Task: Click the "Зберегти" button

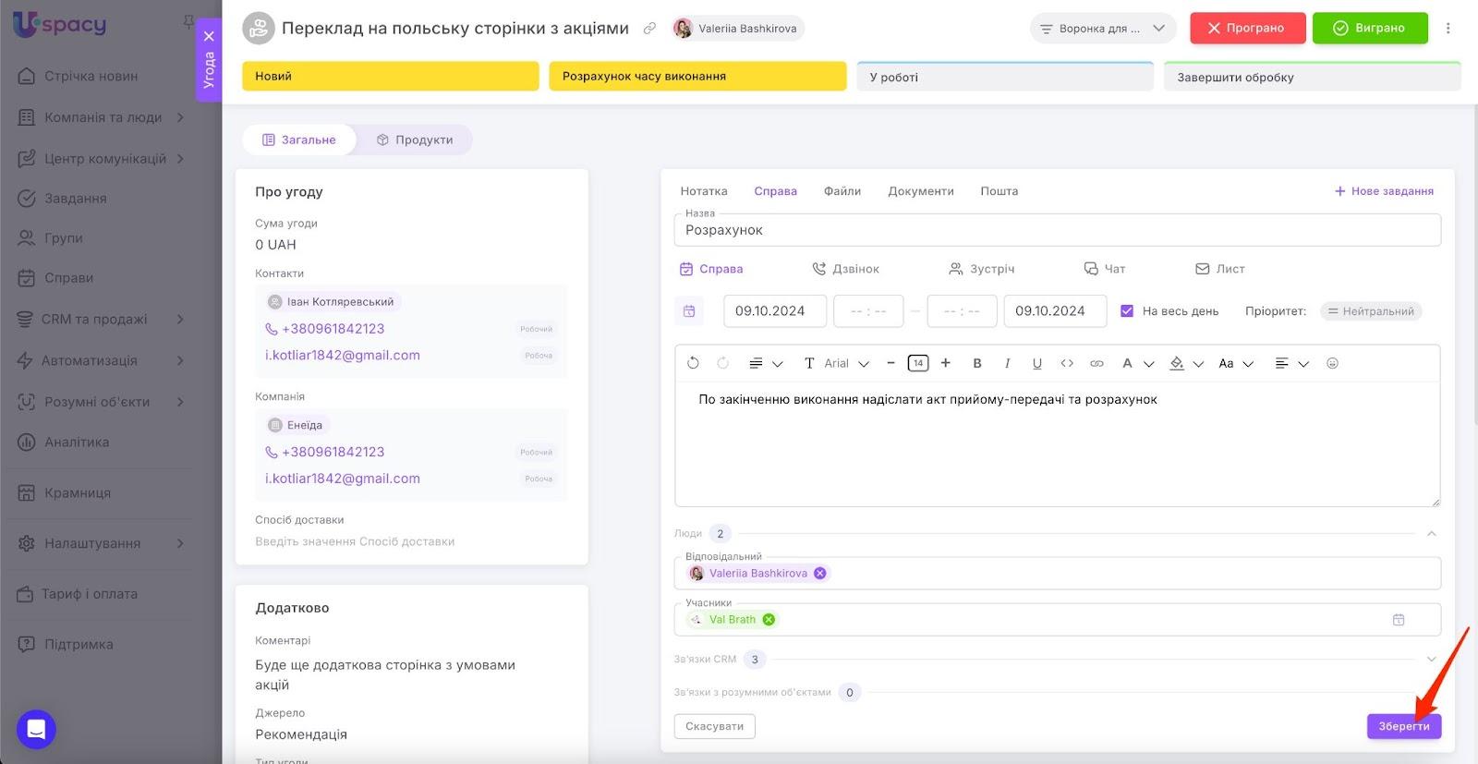Action: click(1403, 726)
